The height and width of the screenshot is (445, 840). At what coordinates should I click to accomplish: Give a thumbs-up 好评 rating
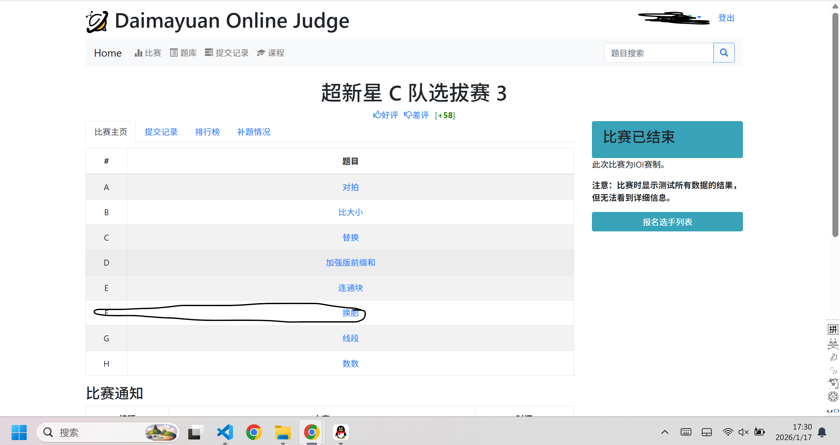[385, 115]
